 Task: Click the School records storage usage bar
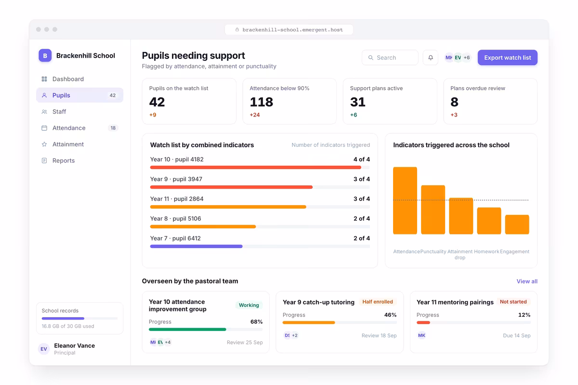coord(79,318)
